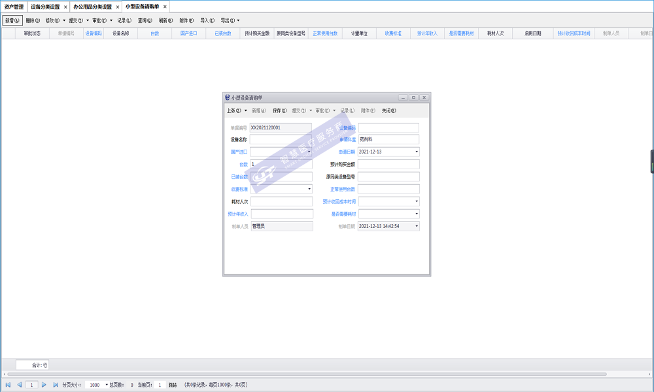Click the 小型设备请购单 dialog title icon
654x392 pixels.
[x=227, y=97]
